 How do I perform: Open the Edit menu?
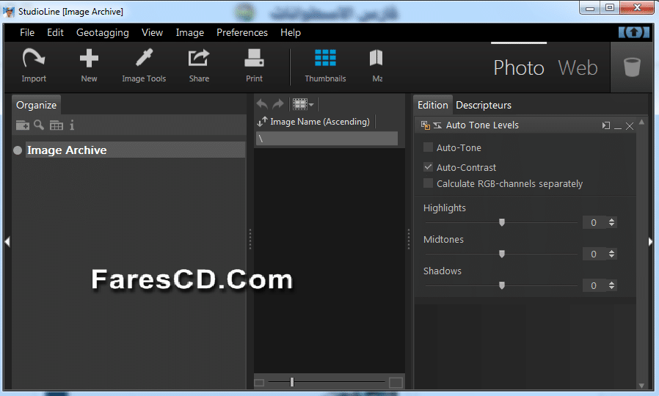(55, 32)
